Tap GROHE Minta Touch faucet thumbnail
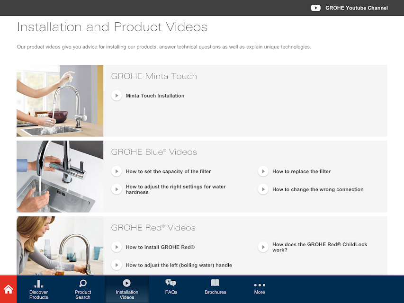 (x=60, y=101)
